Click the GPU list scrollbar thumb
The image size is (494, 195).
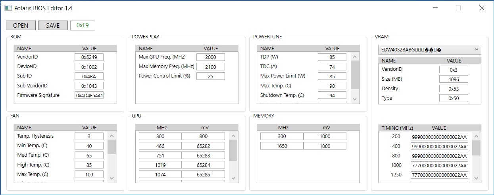click(x=233, y=150)
